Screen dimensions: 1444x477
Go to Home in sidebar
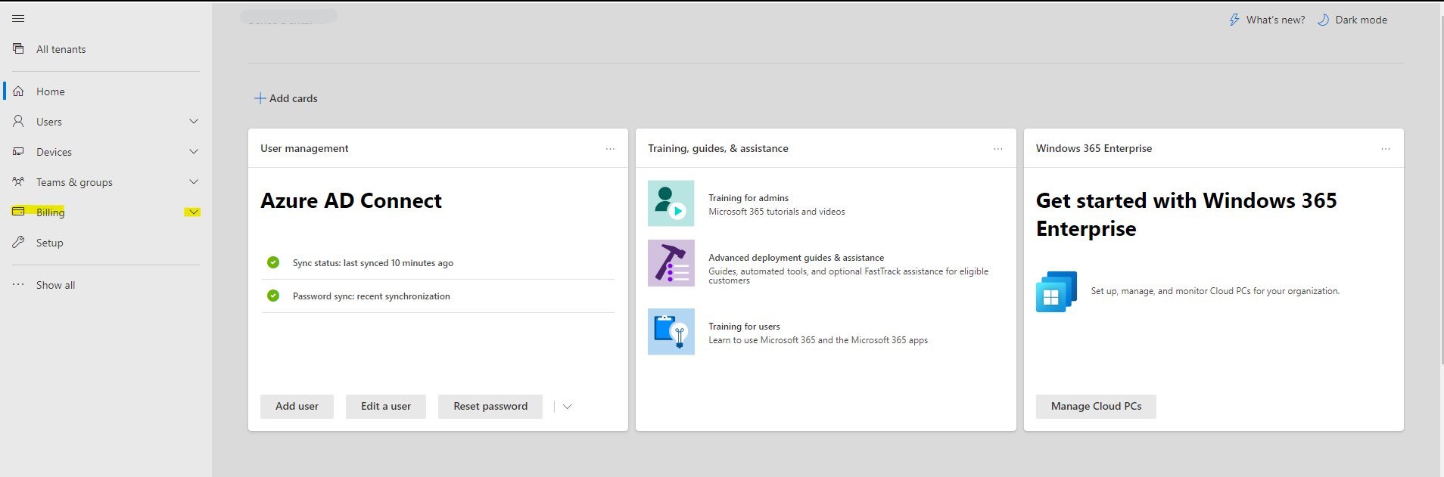point(51,91)
